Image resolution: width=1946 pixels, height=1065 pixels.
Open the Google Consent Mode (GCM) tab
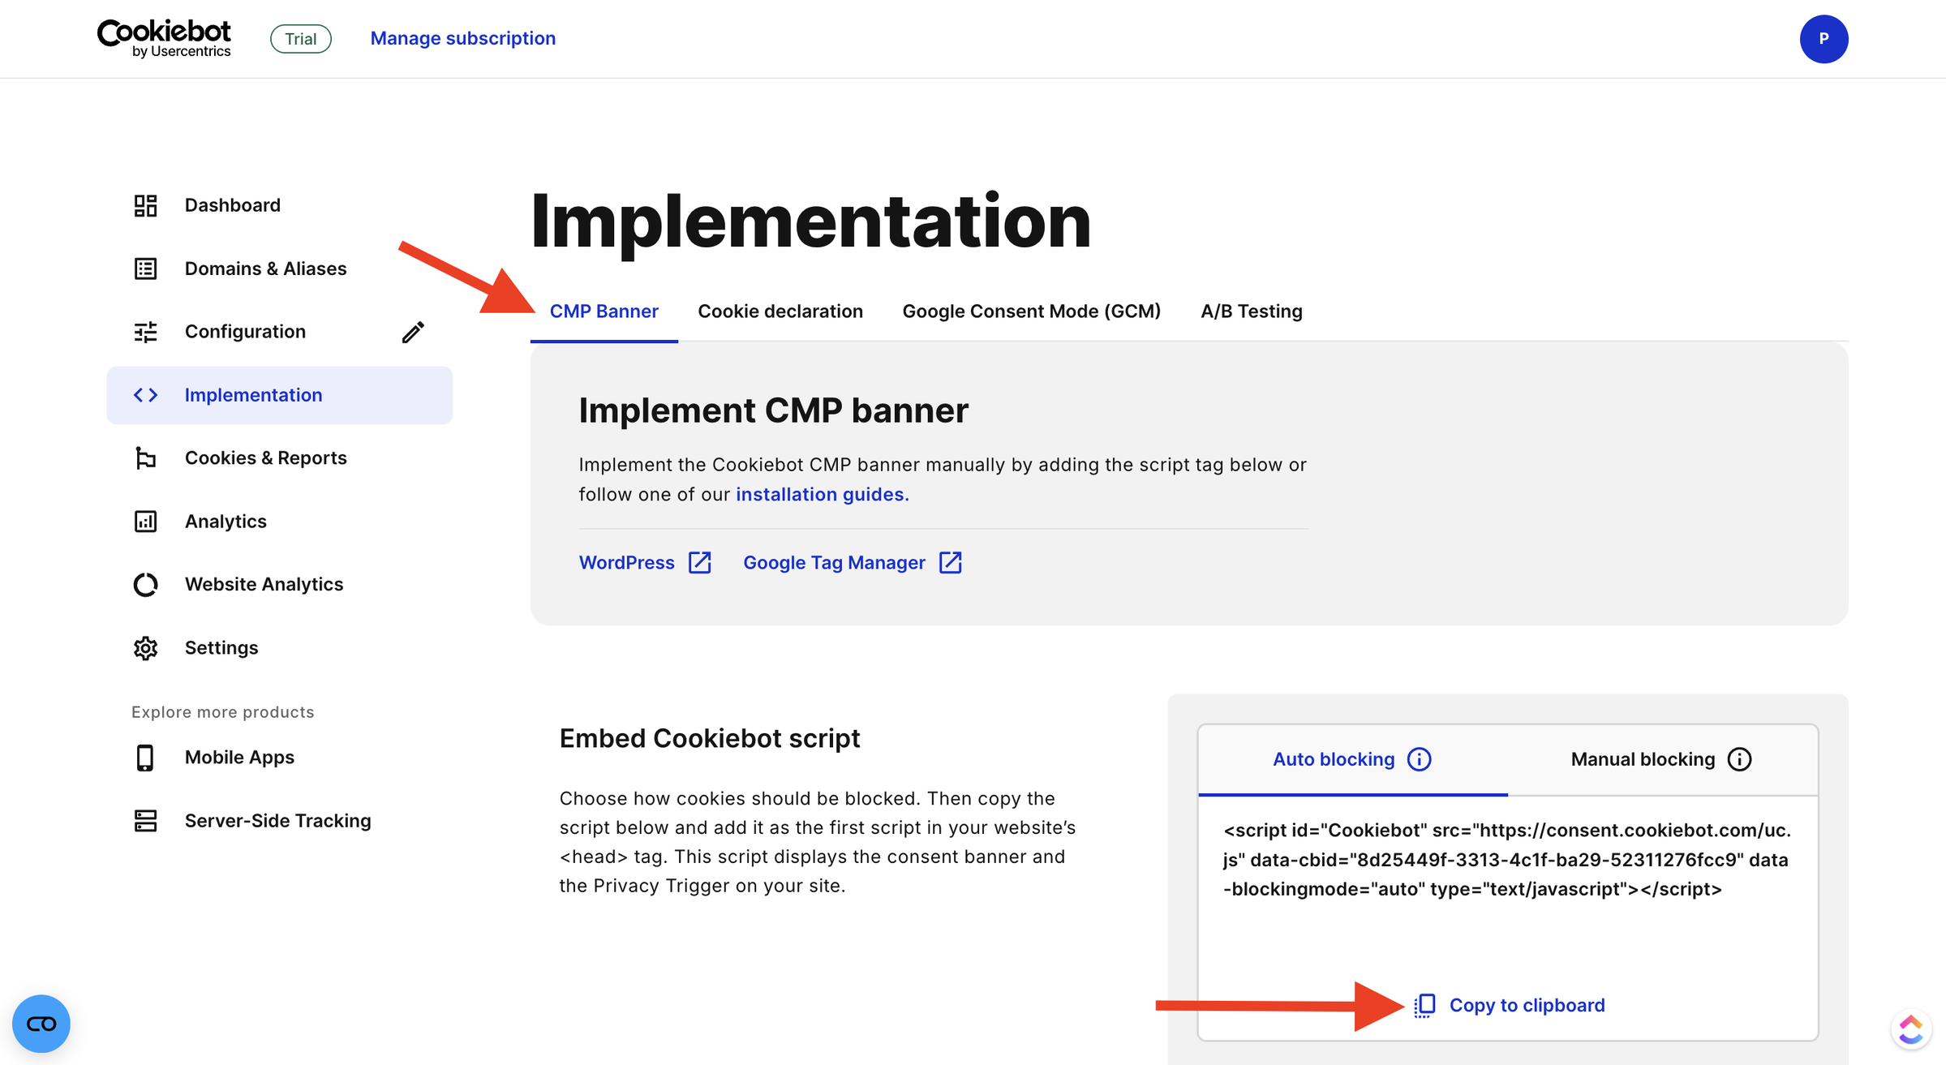click(x=1031, y=311)
